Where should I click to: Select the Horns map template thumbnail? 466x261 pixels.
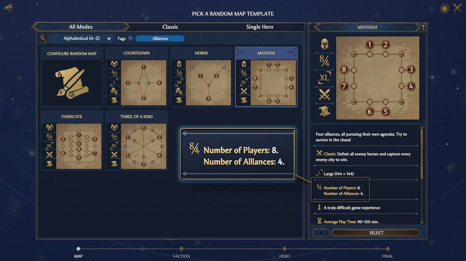coord(209,83)
